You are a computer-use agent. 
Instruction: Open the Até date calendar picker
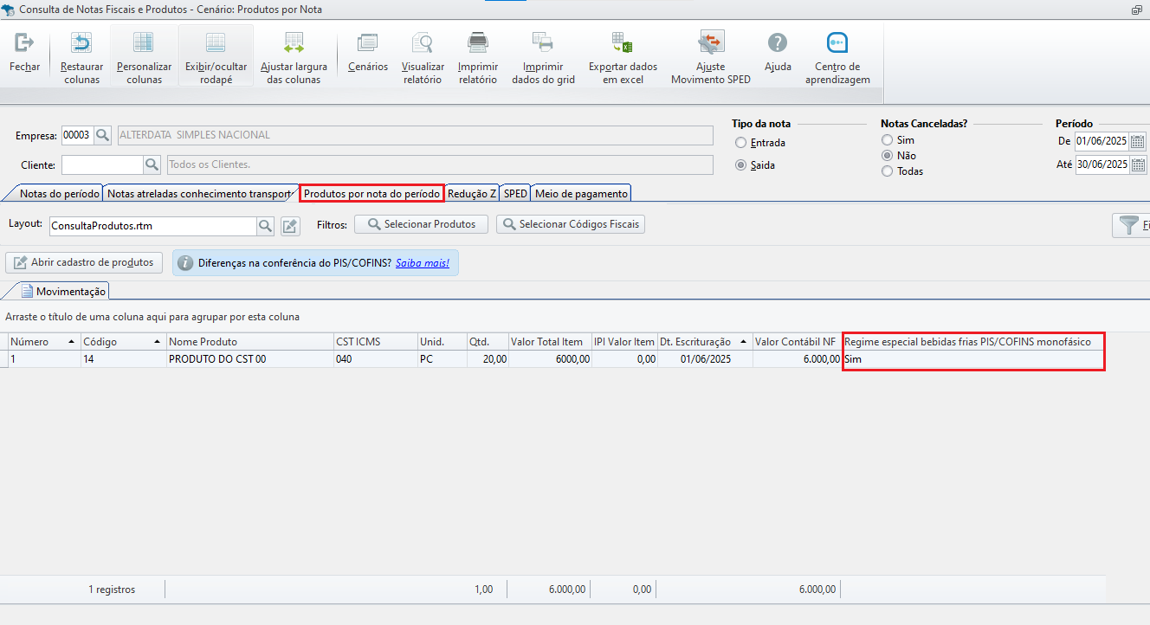[1138, 164]
